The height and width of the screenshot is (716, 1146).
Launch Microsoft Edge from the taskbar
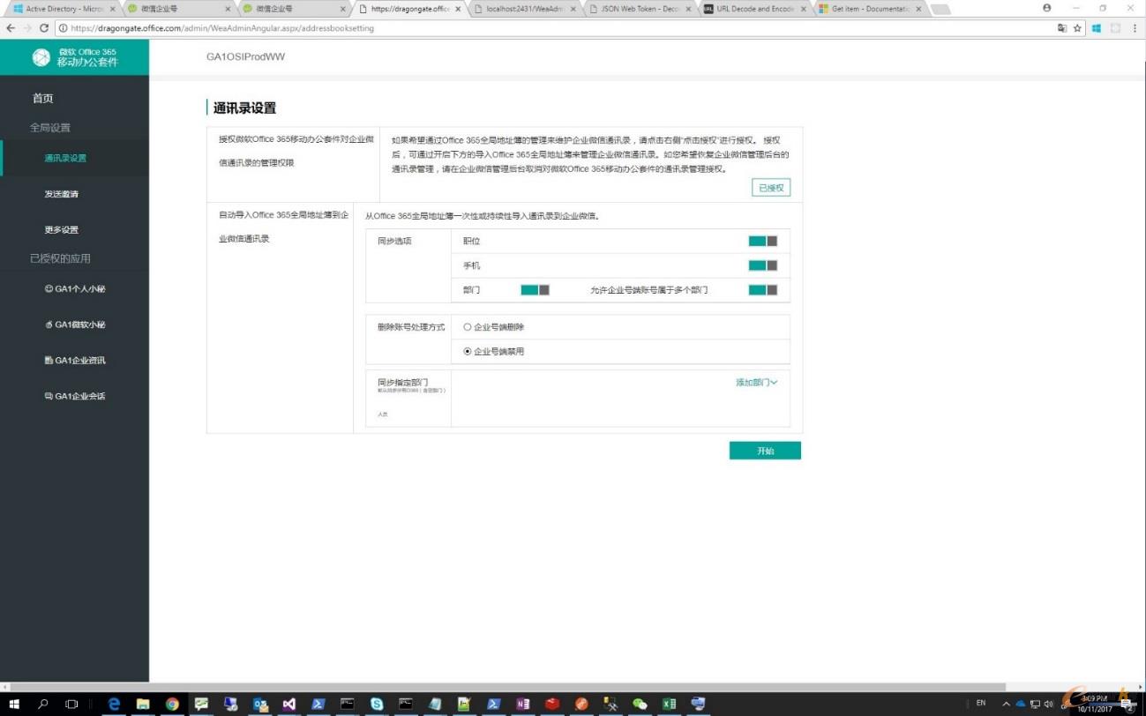coord(114,704)
